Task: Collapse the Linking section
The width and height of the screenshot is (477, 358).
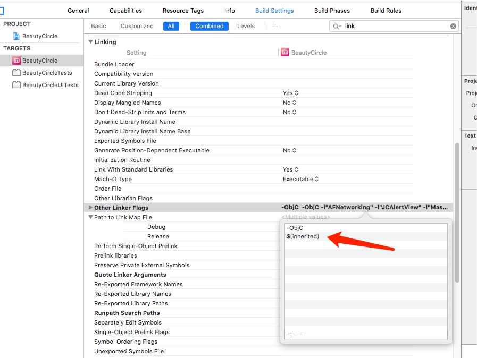Action: click(x=90, y=42)
